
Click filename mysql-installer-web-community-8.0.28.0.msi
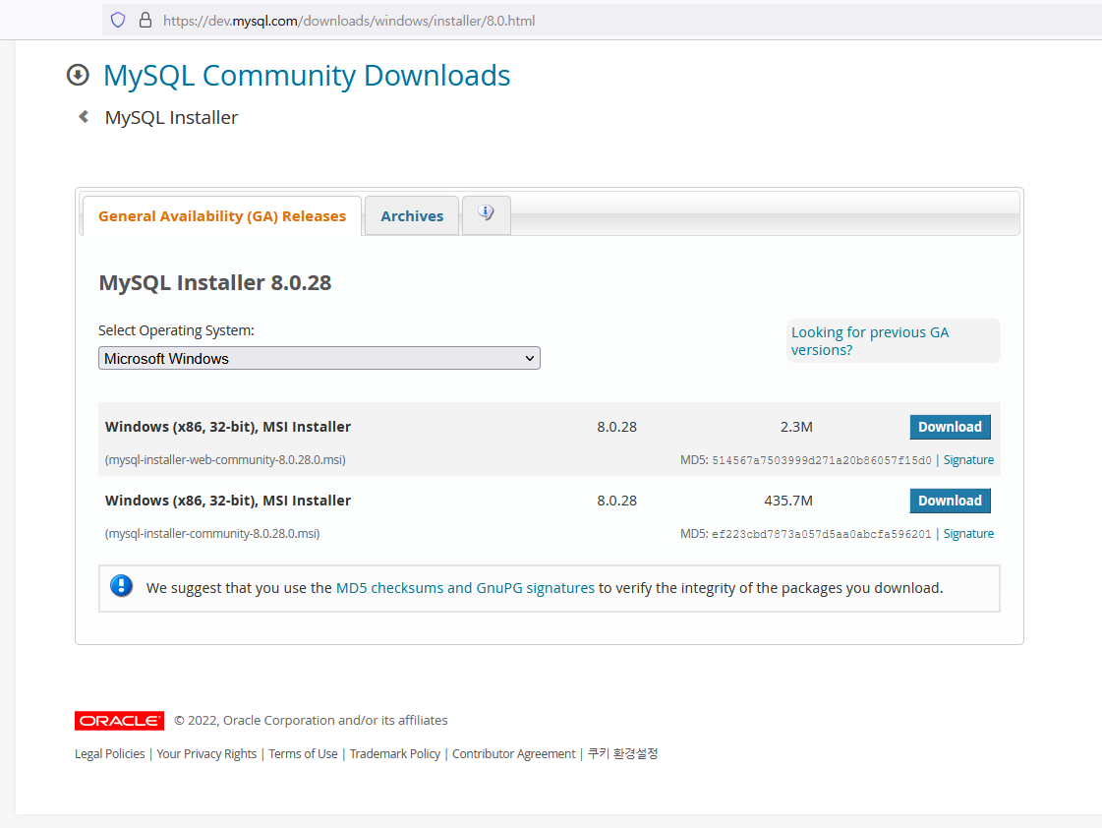[225, 459]
